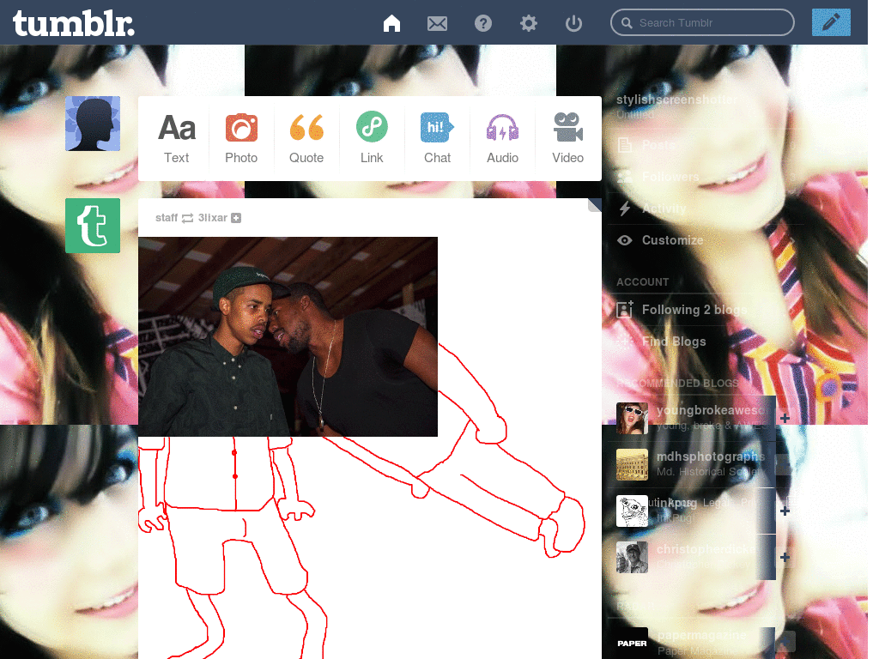The image size is (879, 659).
Task: Create a new Audio post
Action: [x=502, y=138]
